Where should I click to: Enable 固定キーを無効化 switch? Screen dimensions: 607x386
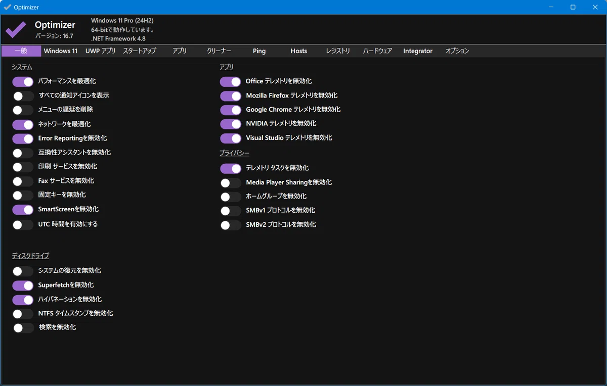coord(23,195)
